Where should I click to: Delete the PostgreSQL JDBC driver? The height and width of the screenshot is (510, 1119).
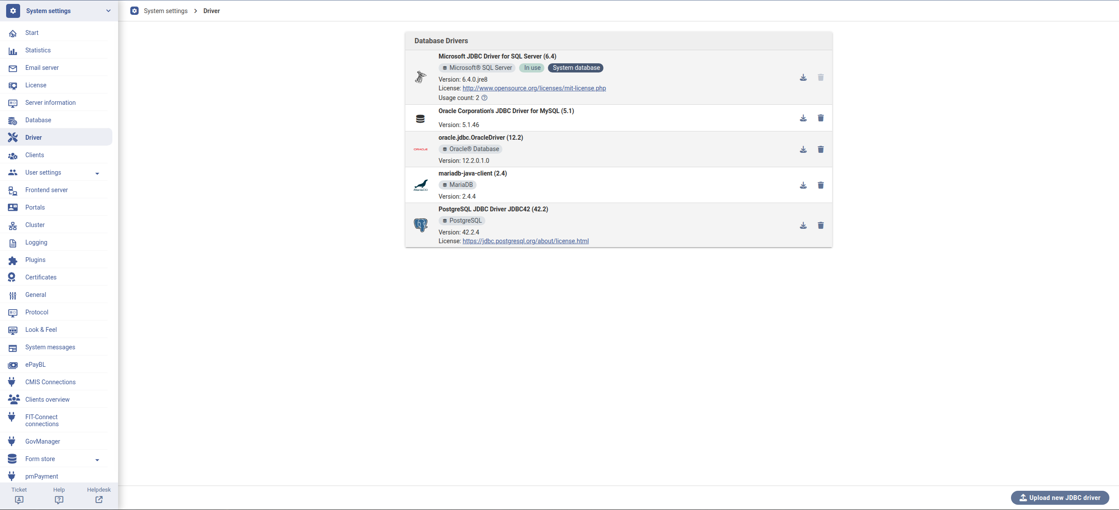(x=820, y=225)
